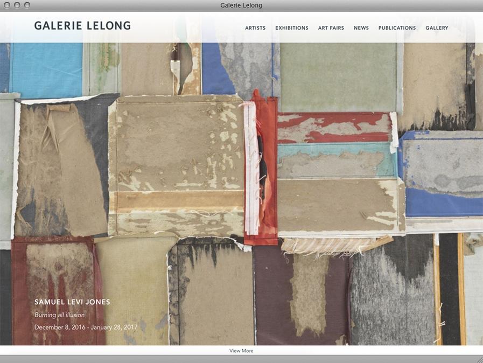Click the View More link

241,351
